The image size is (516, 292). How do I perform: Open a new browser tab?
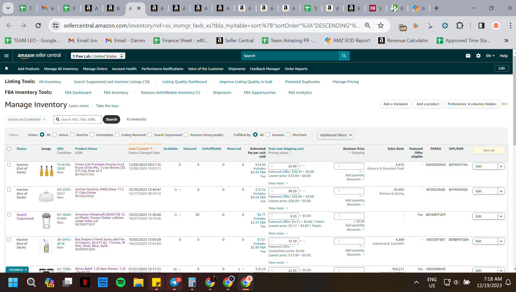(436, 8)
